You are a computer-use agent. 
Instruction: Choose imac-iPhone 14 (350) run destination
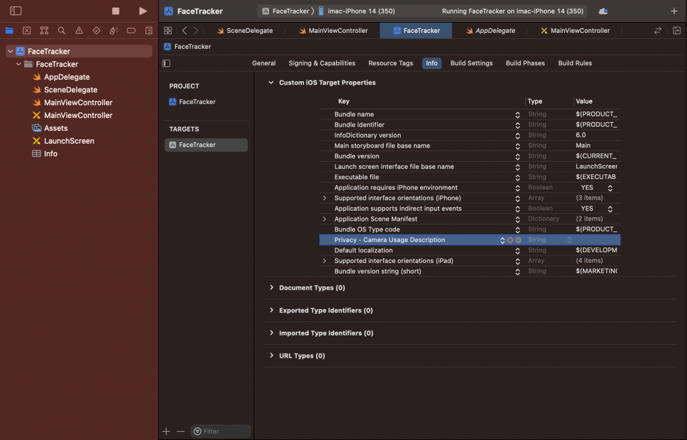coord(356,11)
